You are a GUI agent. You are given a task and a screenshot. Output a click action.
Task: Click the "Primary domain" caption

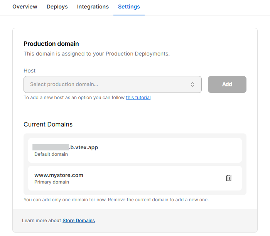click(52, 182)
